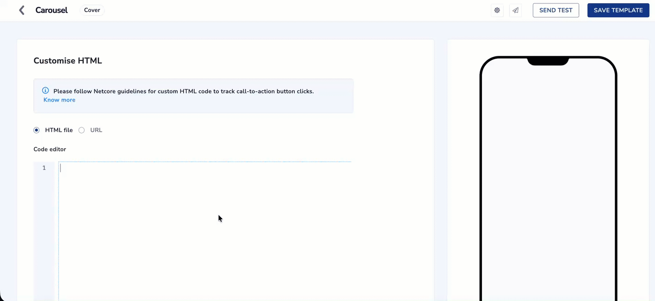655x301 pixels.
Task: Select the HTML file radio option
Action: pyautogui.click(x=37, y=130)
